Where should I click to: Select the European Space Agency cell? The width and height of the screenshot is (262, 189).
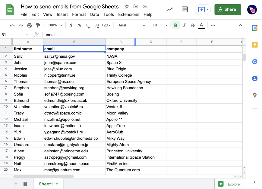[121, 82]
